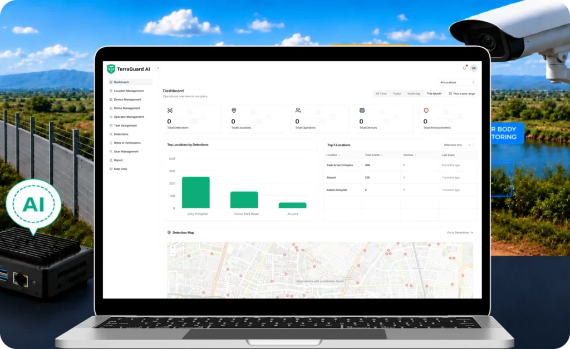Follow the Go to Detections link
The height and width of the screenshot is (349, 570).
(x=460, y=232)
